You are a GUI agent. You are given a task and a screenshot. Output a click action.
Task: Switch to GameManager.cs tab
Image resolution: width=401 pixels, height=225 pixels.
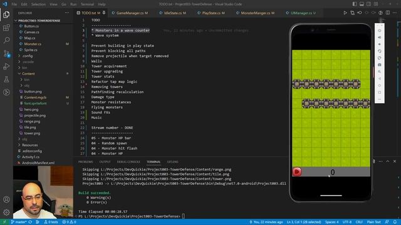130,12
